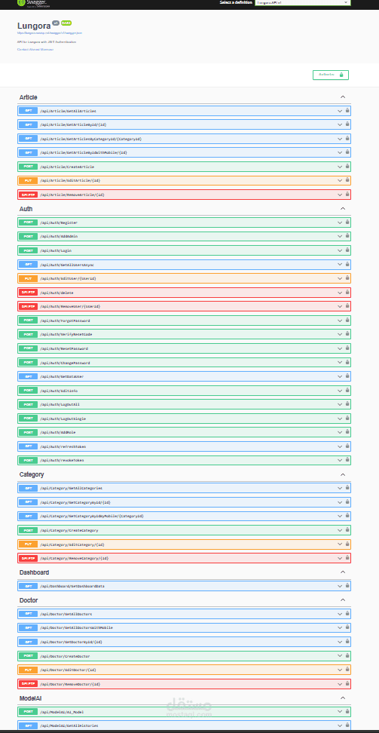This screenshot has height=733, width=379.
Task: Click the padlock on ResetPassword row
Action: 347,348
